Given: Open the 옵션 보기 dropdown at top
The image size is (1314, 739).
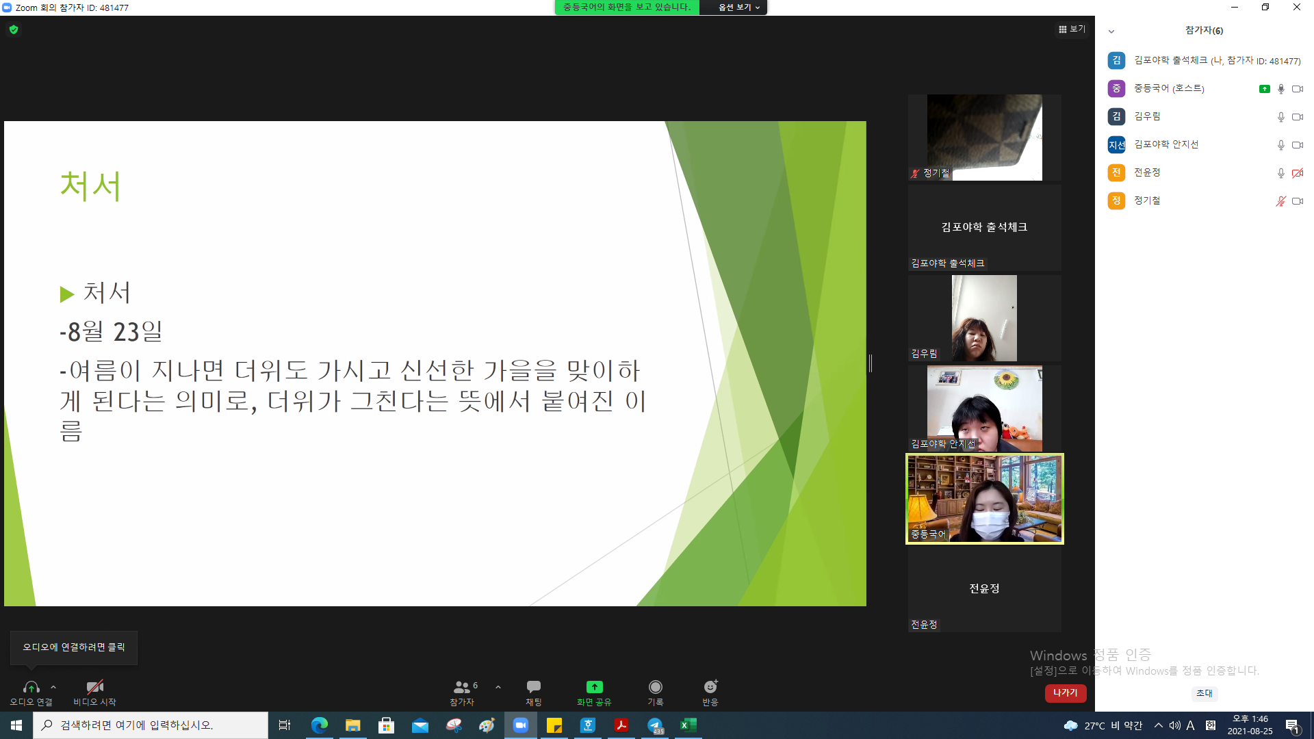Looking at the screenshot, I should pos(738,7).
